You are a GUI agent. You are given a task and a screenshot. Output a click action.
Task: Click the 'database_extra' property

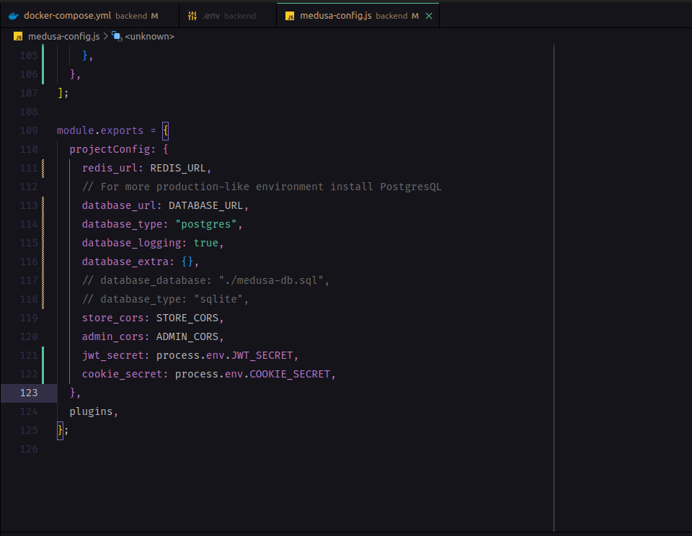click(x=125, y=262)
